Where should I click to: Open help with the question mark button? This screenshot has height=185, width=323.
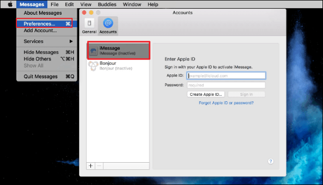click(271, 161)
